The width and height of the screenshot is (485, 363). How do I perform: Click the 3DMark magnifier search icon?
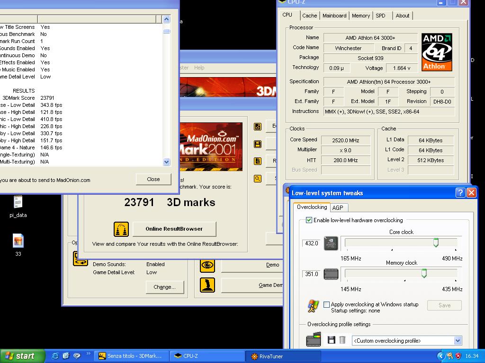(257, 178)
